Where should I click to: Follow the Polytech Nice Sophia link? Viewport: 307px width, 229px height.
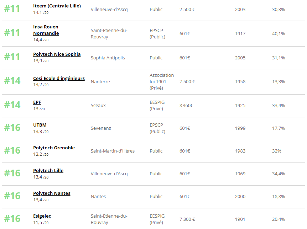coord(57,54)
